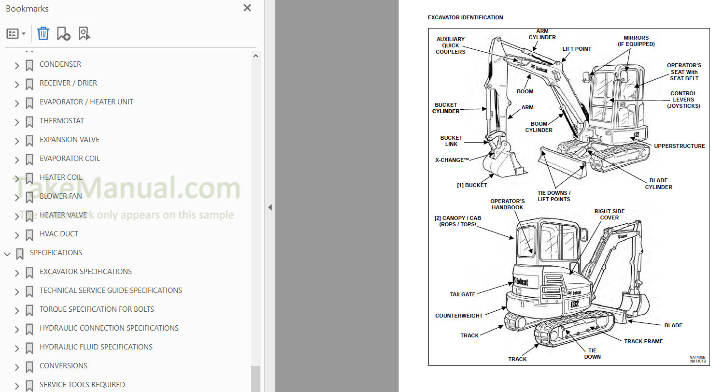The width and height of the screenshot is (724, 392).
Task: Select the HYDRAULIC FLUID SPECIFICATIONS bookmark
Action: pyautogui.click(x=96, y=347)
